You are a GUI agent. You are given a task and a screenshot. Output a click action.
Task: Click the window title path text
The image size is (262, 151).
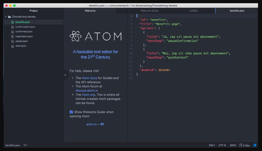[133, 6]
